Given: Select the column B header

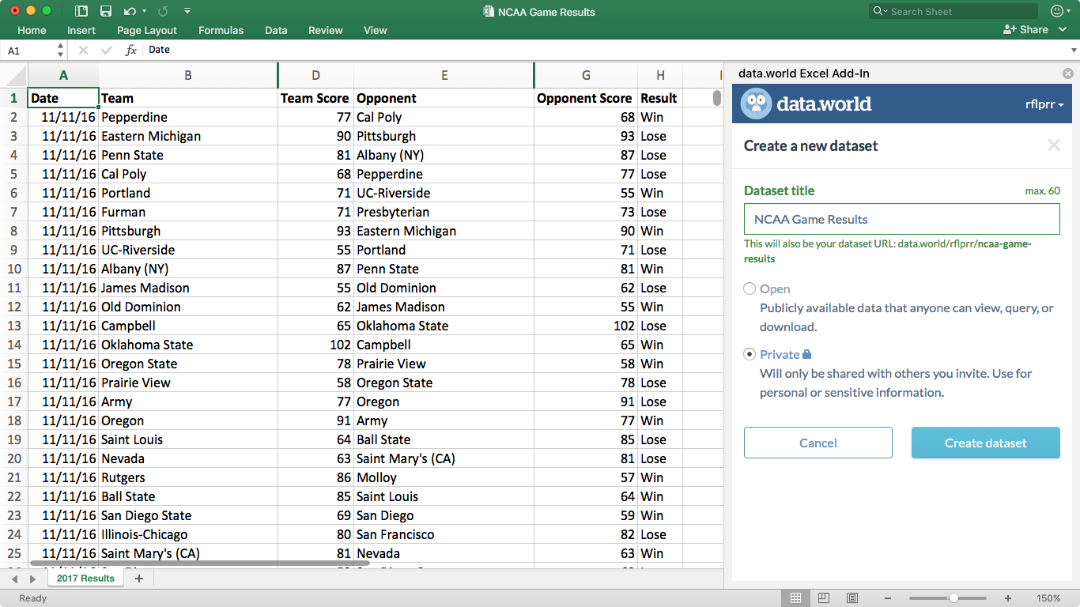Looking at the screenshot, I should click(188, 75).
